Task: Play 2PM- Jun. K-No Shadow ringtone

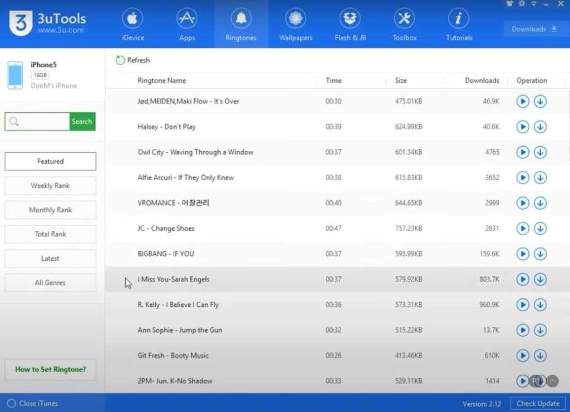Action: coord(522,381)
